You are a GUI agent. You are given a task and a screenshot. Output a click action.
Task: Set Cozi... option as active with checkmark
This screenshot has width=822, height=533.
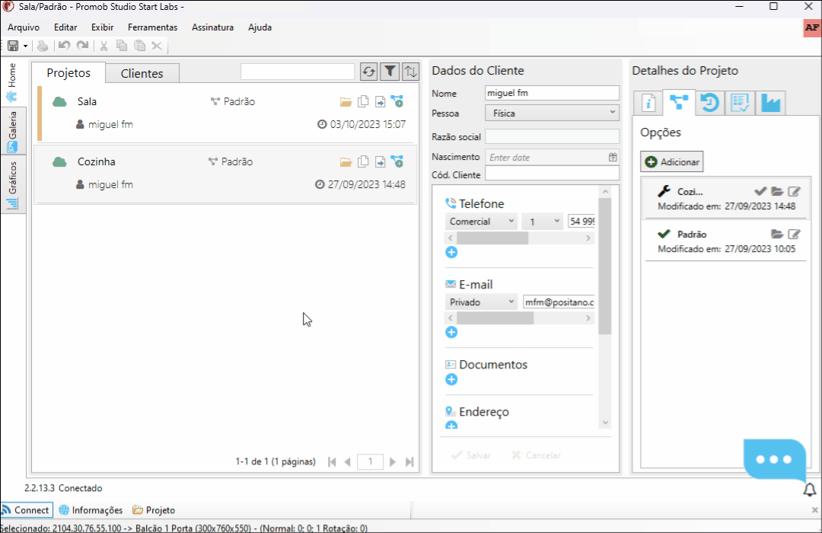[x=760, y=191]
